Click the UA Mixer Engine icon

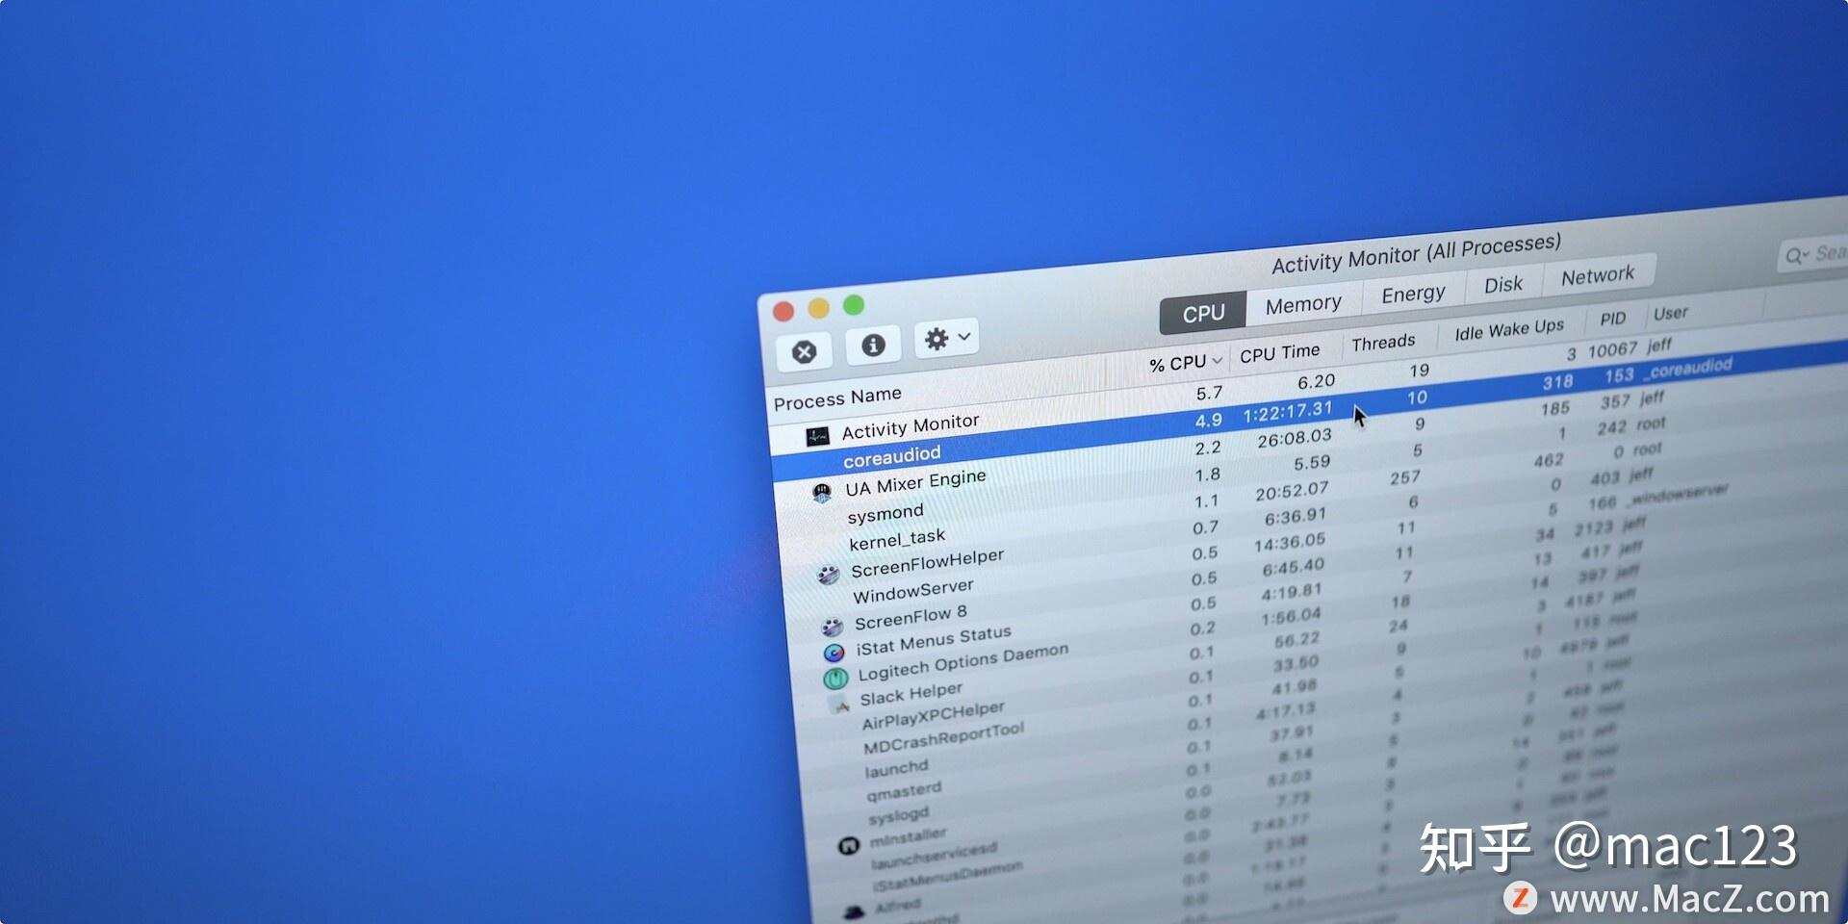[821, 494]
